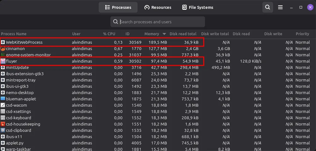Click the csd-keyboard icon

pyautogui.click(x=3, y=118)
